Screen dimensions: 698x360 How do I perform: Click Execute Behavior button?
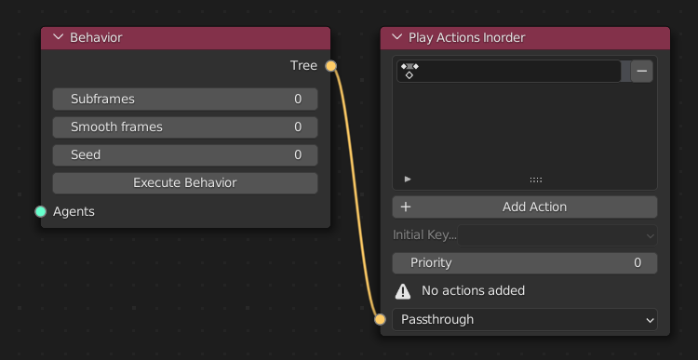pos(185,183)
